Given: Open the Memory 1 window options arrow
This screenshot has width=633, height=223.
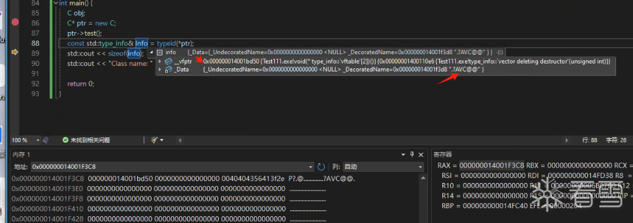Looking at the screenshot, I should [x=403, y=155].
